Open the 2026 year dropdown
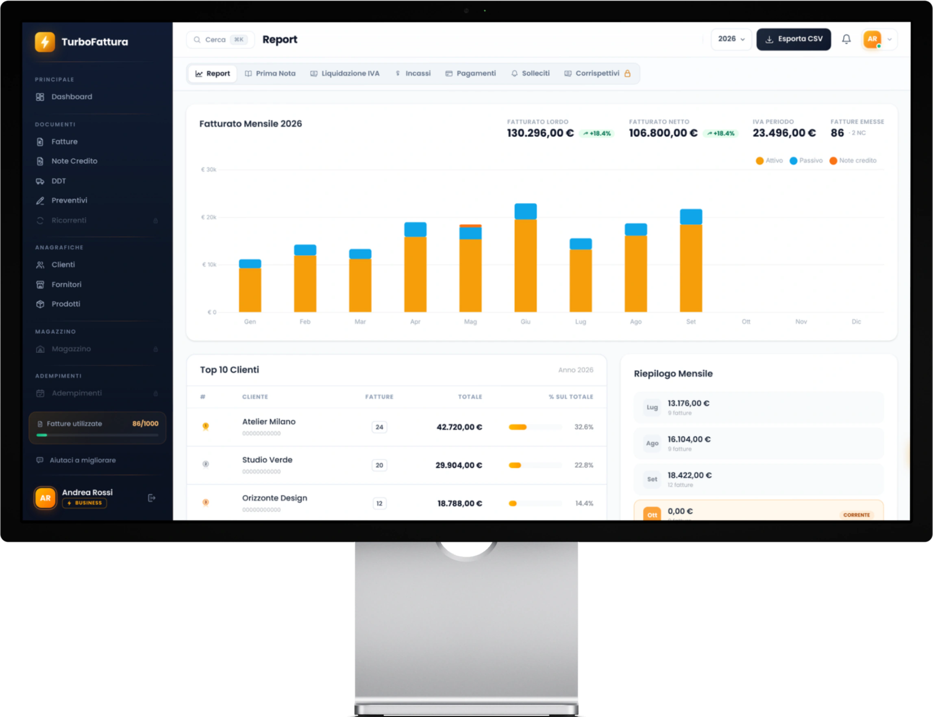Image resolution: width=933 pixels, height=717 pixels. point(731,39)
